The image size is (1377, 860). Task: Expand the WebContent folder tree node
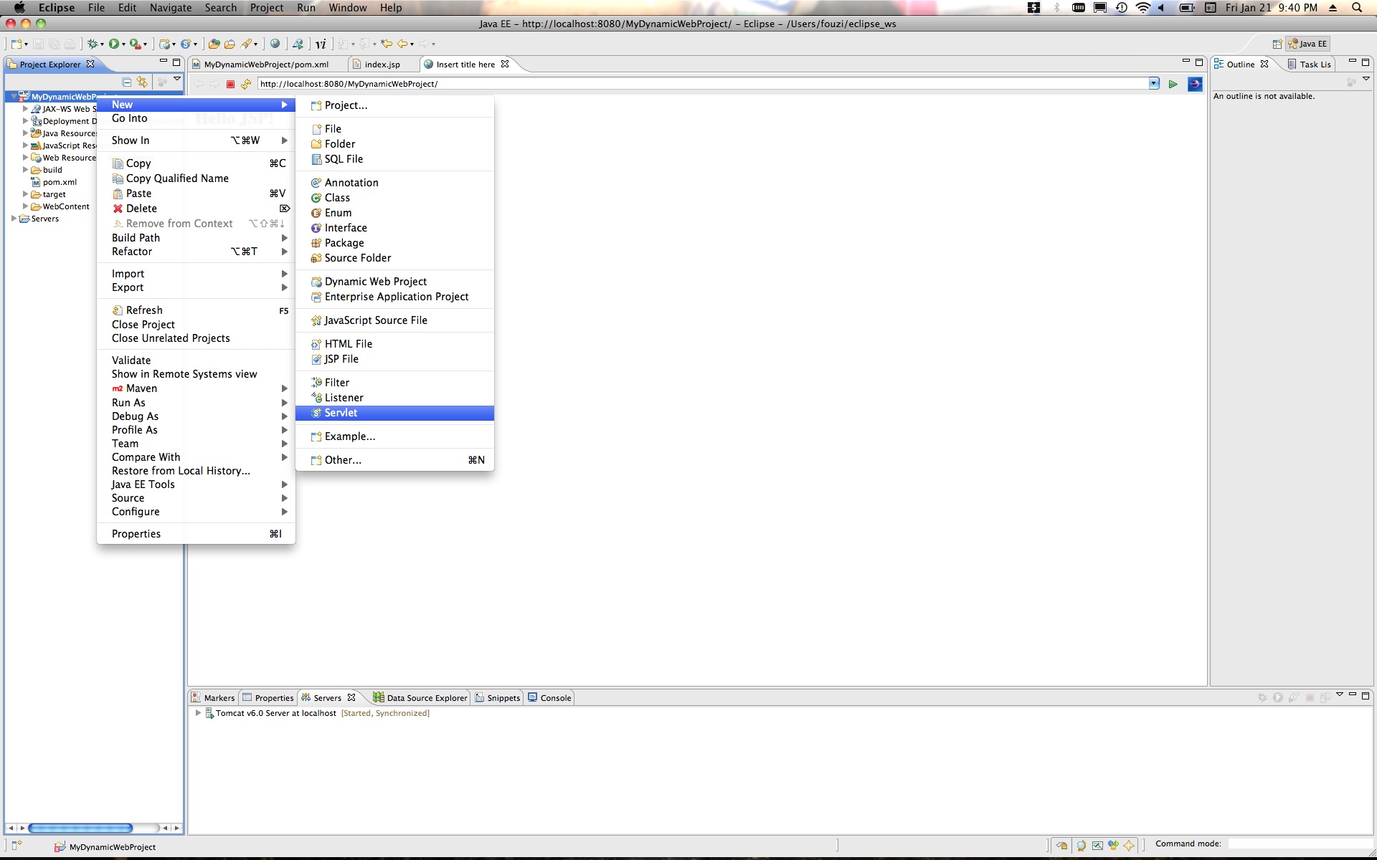point(25,206)
